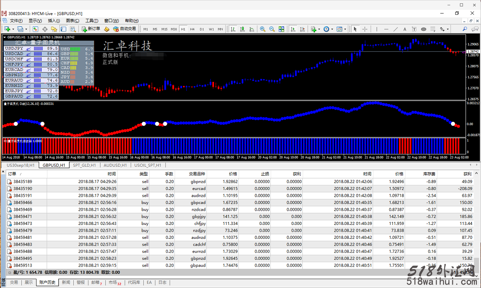This screenshot has height=288, width=481.
Task: Open the 图表 menu
Action: [x=72, y=21]
